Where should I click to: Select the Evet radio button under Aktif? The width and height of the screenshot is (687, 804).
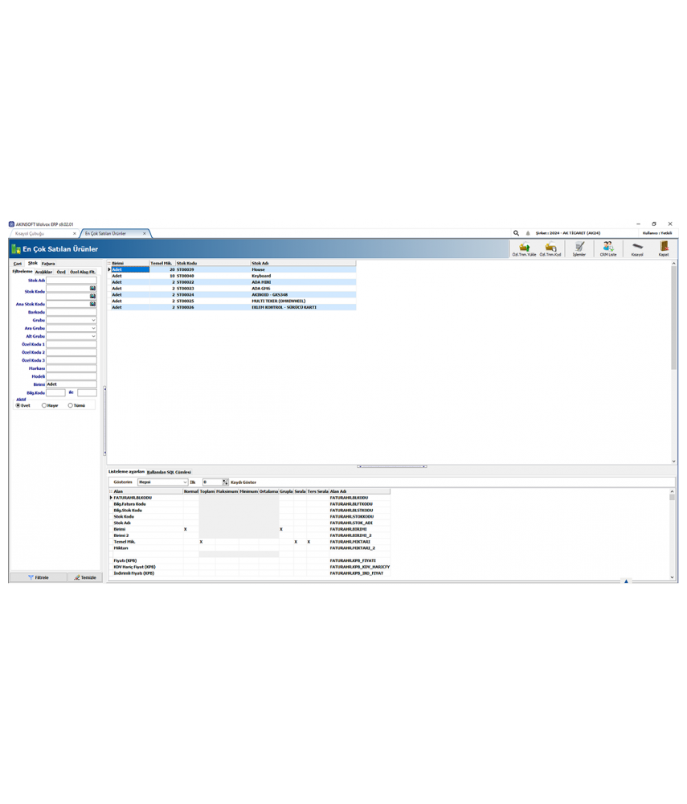click(x=18, y=405)
